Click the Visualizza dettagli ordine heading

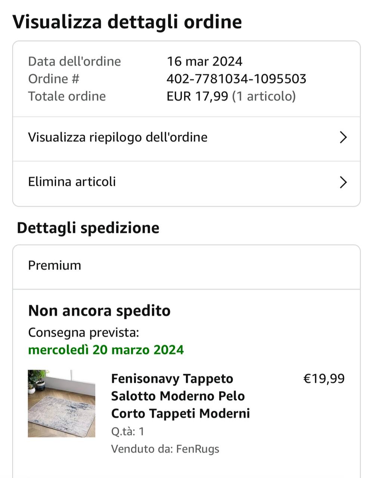click(127, 22)
